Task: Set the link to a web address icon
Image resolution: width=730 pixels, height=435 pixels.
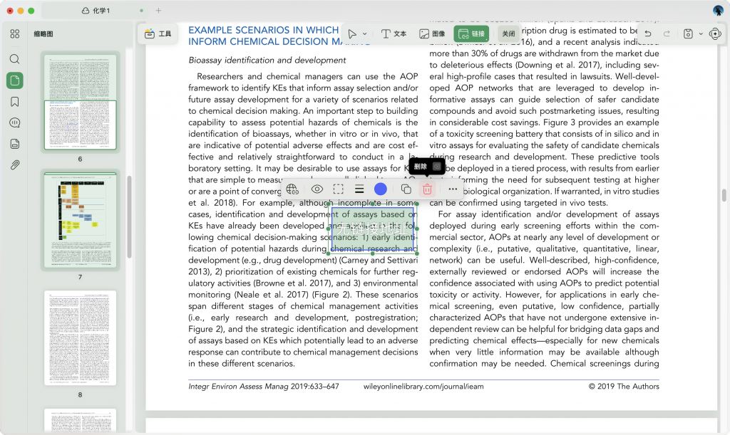Action: [x=292, y=189]
